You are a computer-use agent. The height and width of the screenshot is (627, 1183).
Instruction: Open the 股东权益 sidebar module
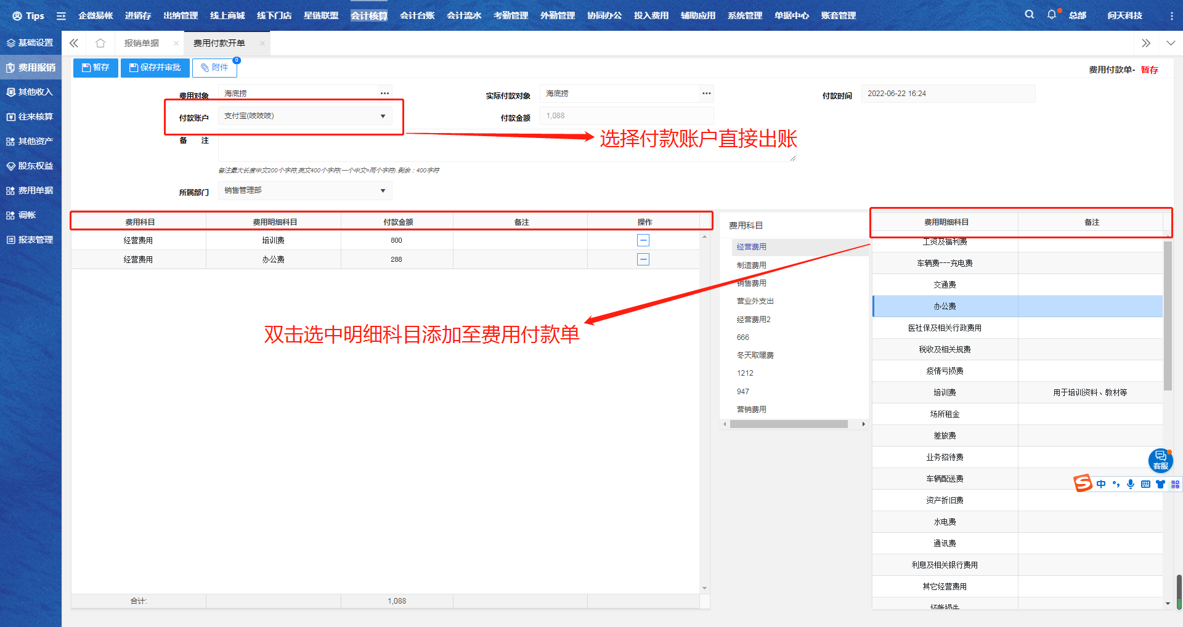(31, 166)
